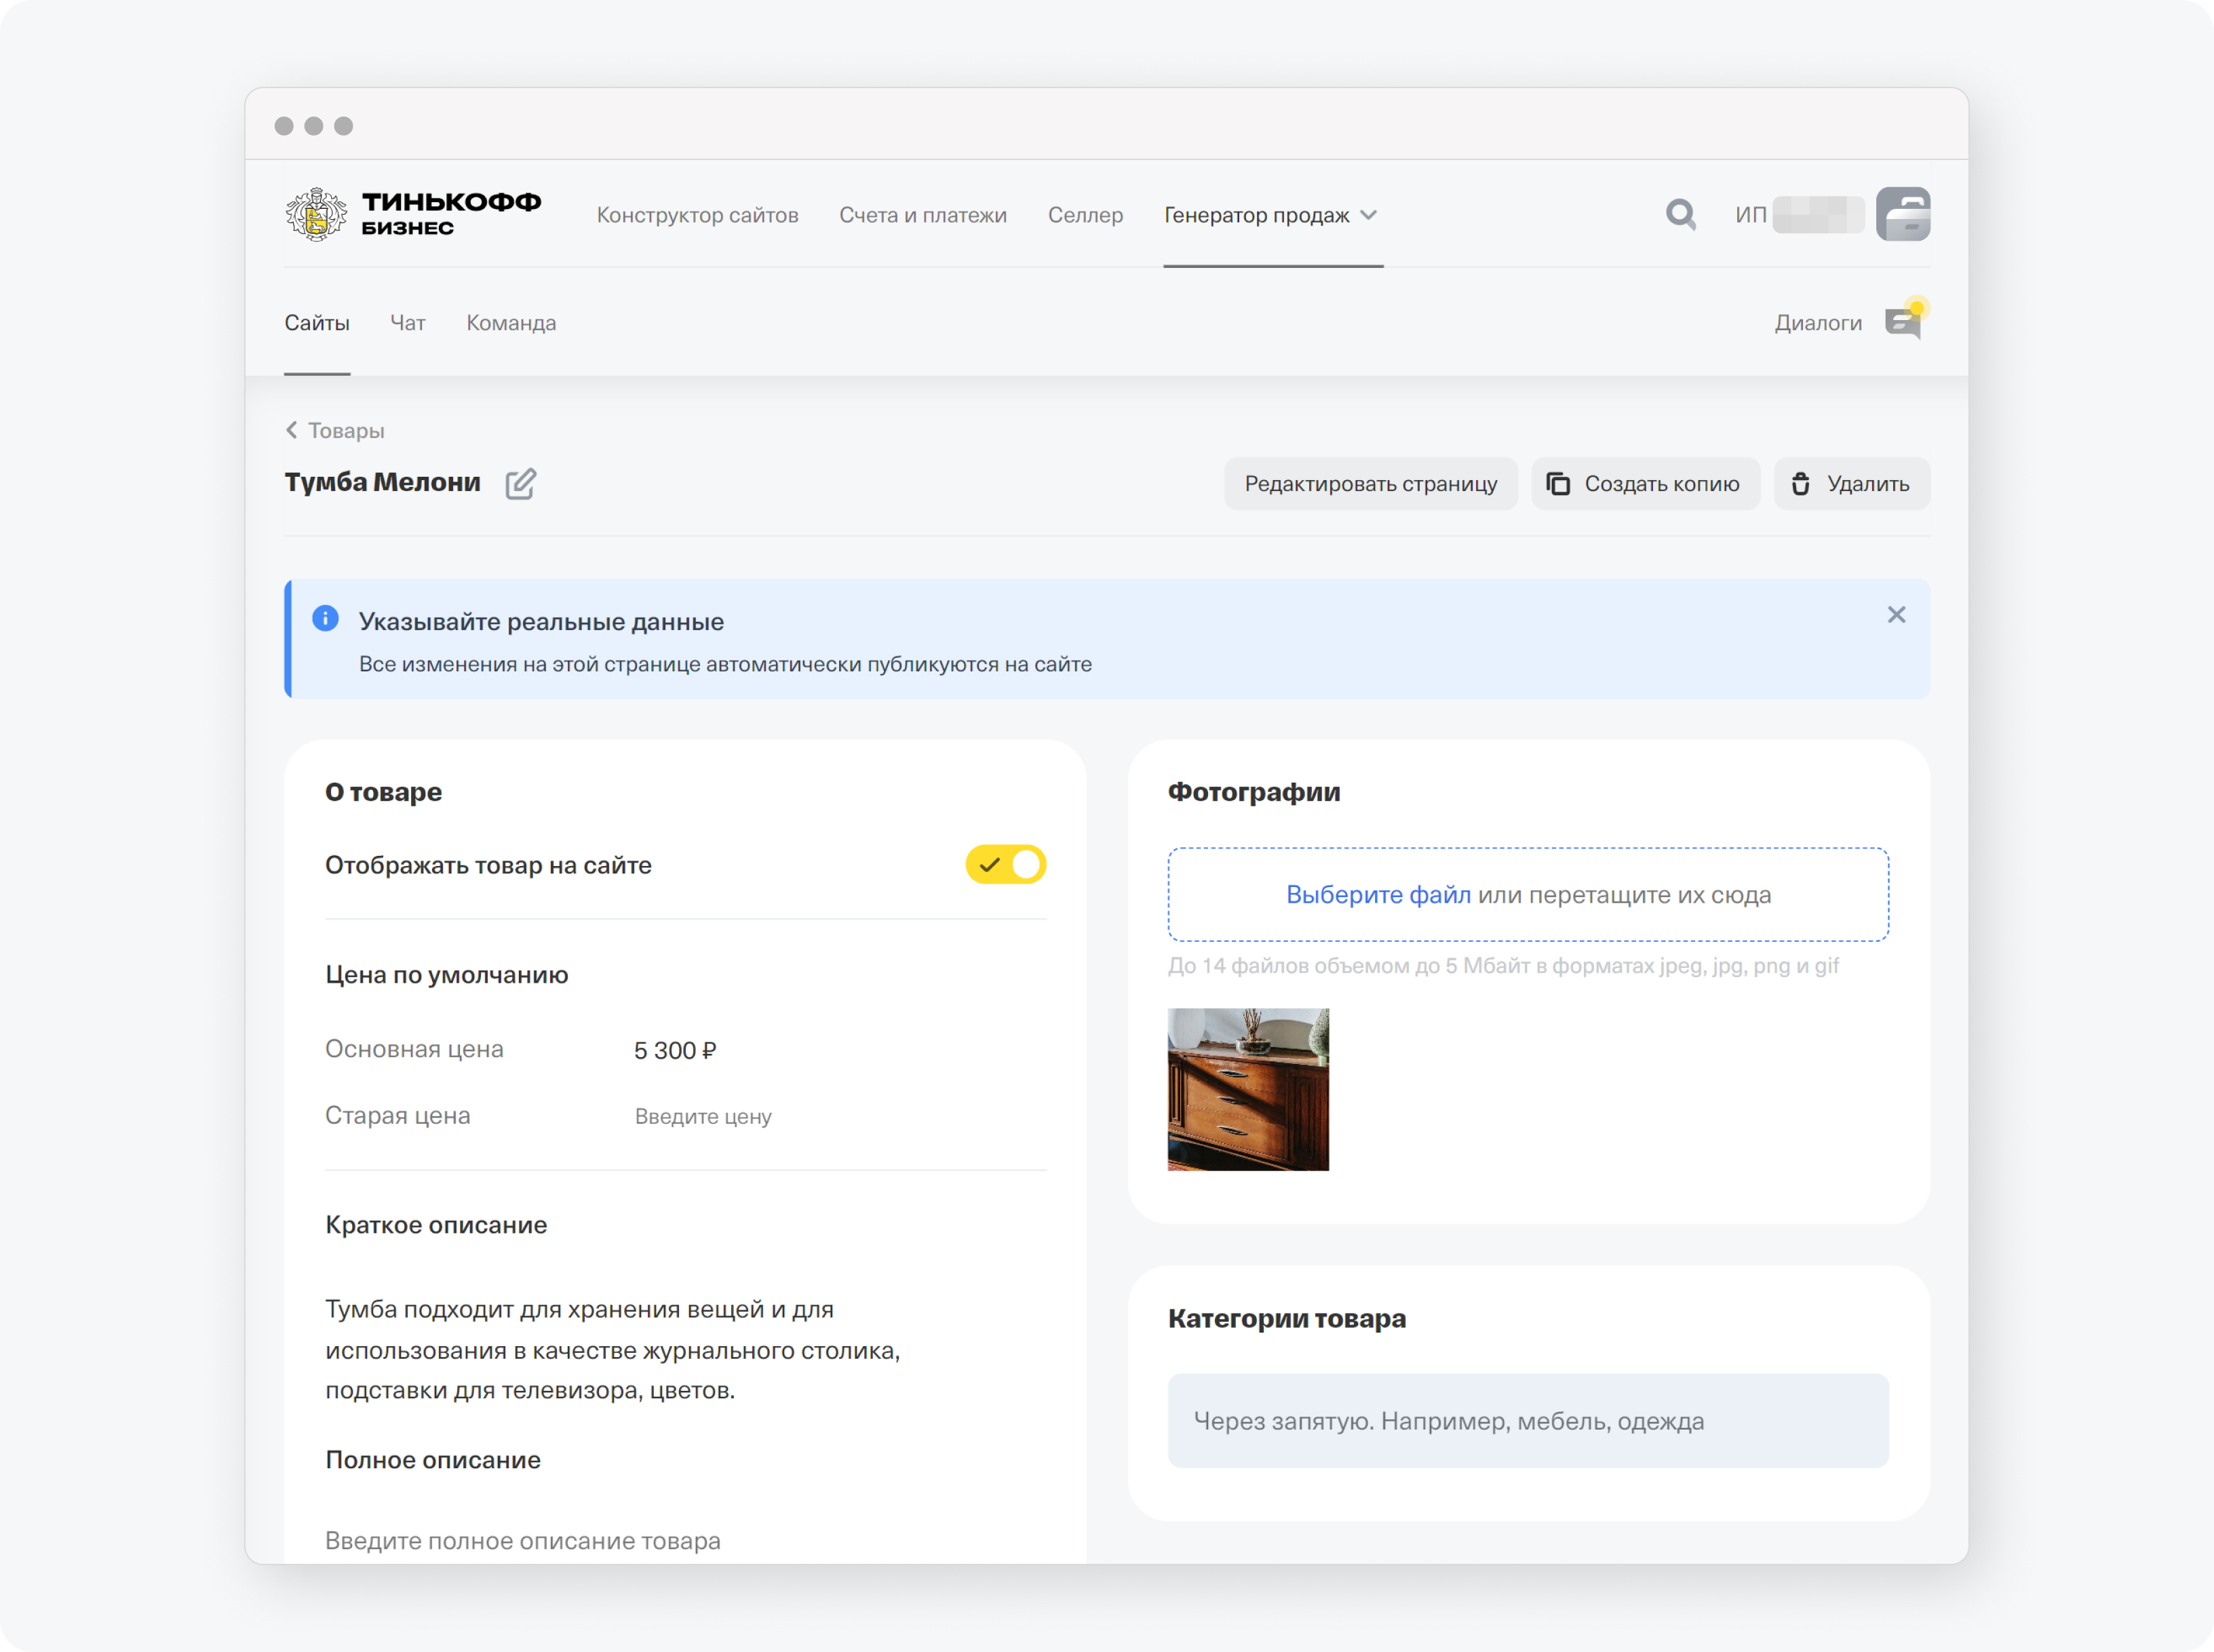
Task: Go back via Товары chevron arrow
Action: click(x=291, y=430)
